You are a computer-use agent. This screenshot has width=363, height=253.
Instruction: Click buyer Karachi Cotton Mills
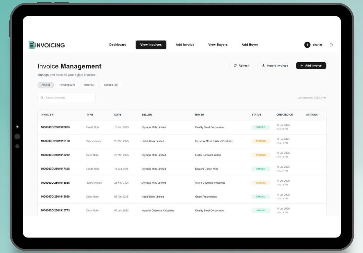pyautogui.click(x=206, y=169)
